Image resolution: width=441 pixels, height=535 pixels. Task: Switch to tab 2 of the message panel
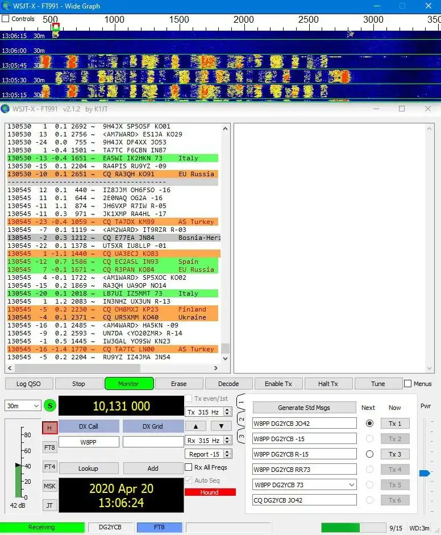click(x=241, y=420)
